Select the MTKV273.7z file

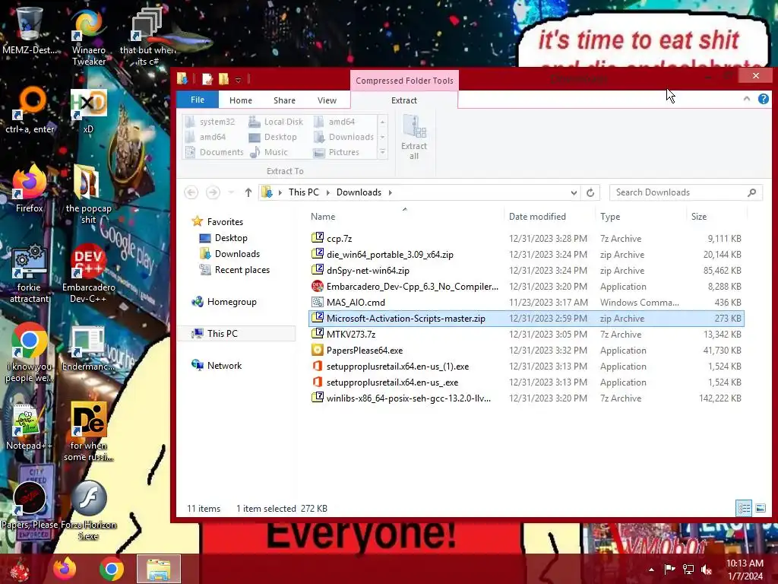tap(527, 335)
